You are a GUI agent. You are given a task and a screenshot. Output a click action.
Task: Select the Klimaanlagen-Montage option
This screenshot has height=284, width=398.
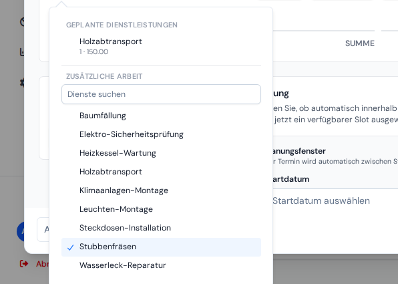point(161,190)
